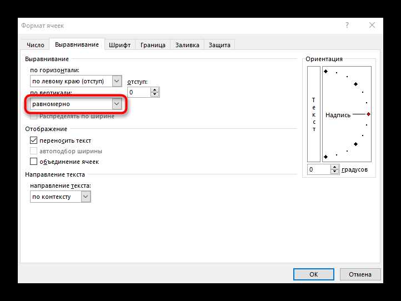
Task: Click the Надпись orientation pointer text
Action: [x=338, y=115]
